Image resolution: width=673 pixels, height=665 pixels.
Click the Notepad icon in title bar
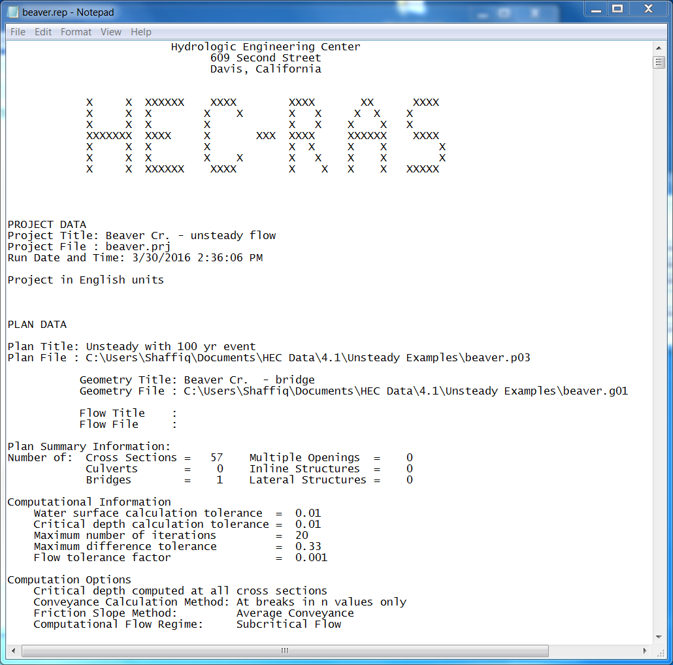13,12
